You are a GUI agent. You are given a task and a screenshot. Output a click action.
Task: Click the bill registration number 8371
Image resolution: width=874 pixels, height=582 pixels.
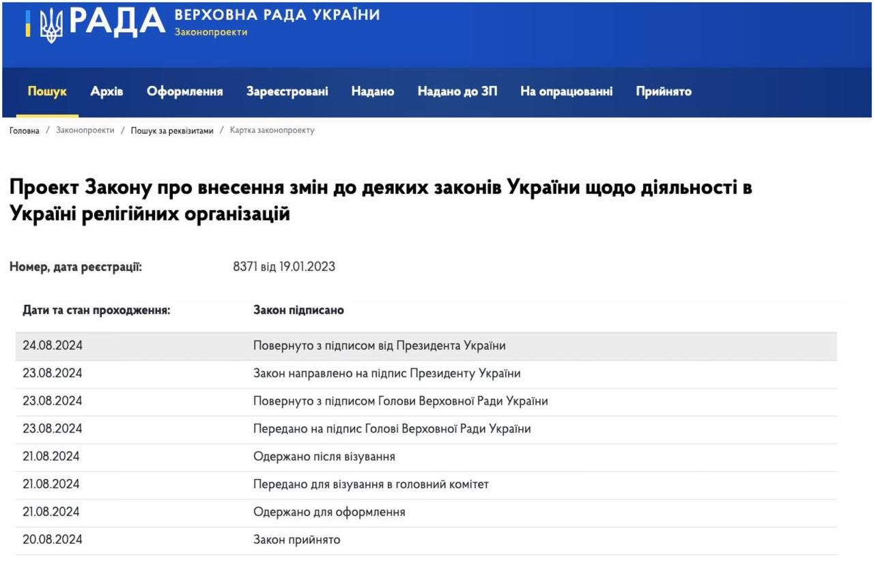[244, 267]
